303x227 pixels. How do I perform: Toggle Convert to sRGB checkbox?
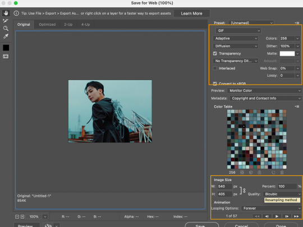[x=215, y=84]
